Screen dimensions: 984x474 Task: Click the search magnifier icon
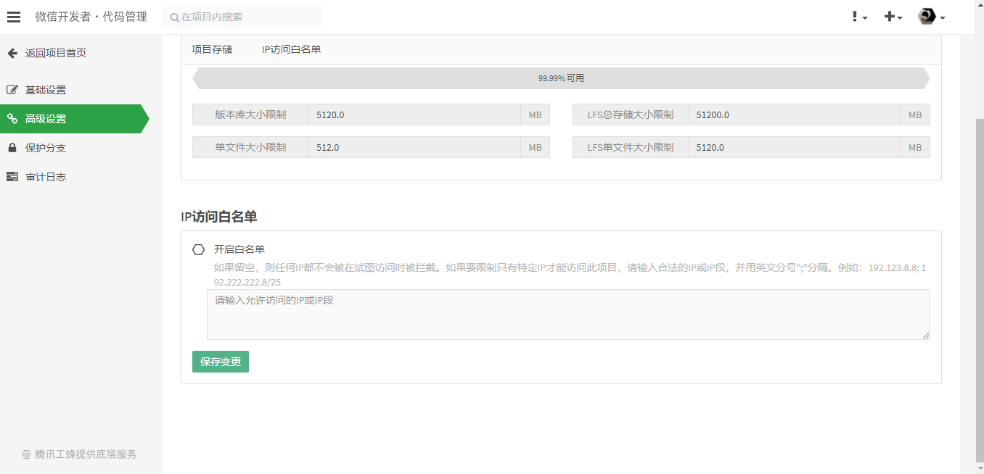tap(174, 17)
